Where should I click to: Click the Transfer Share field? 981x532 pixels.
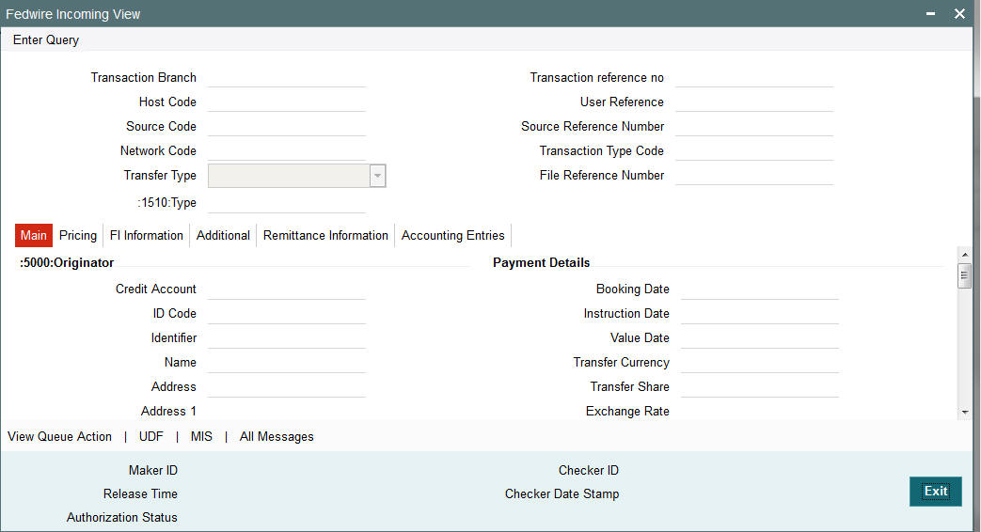pyautogui.click(x=760, y=387)
